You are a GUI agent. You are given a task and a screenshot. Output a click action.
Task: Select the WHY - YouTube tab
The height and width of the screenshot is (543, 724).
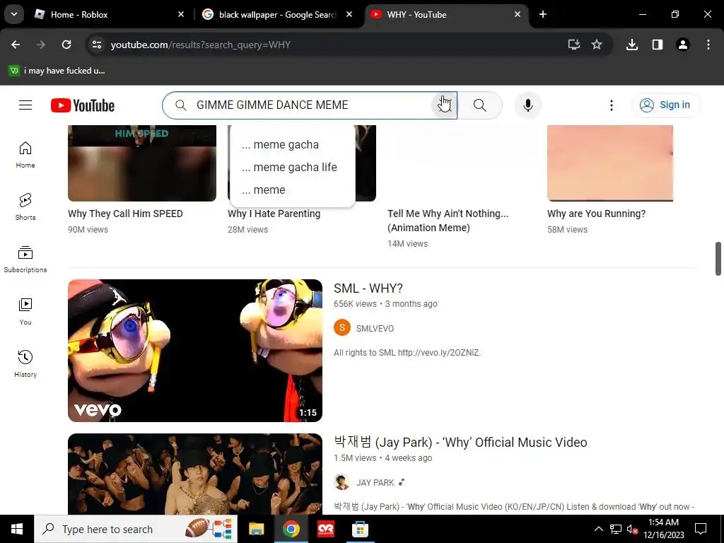tap(446, 14)
